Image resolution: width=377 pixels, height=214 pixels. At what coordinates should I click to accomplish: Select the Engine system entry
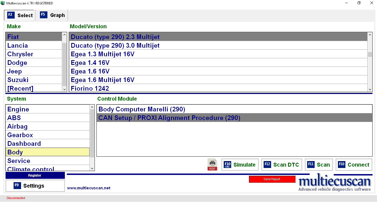tap(18, 109)
